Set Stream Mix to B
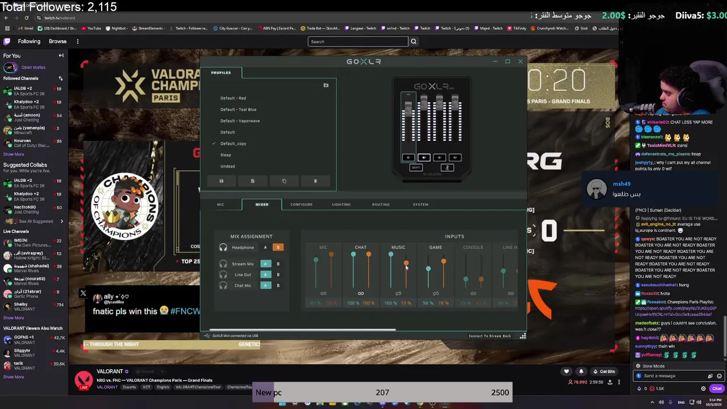Image resolution: width=727 pixels, height=409 pixels. pos(278,264)
